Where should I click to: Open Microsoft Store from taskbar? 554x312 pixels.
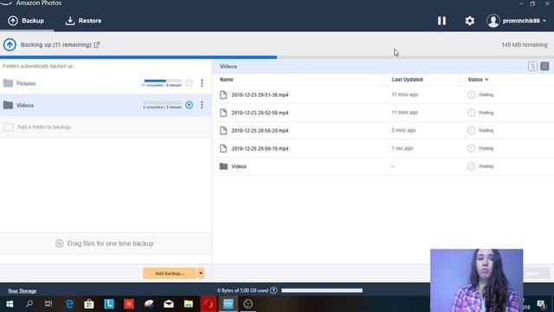(89, 304)
